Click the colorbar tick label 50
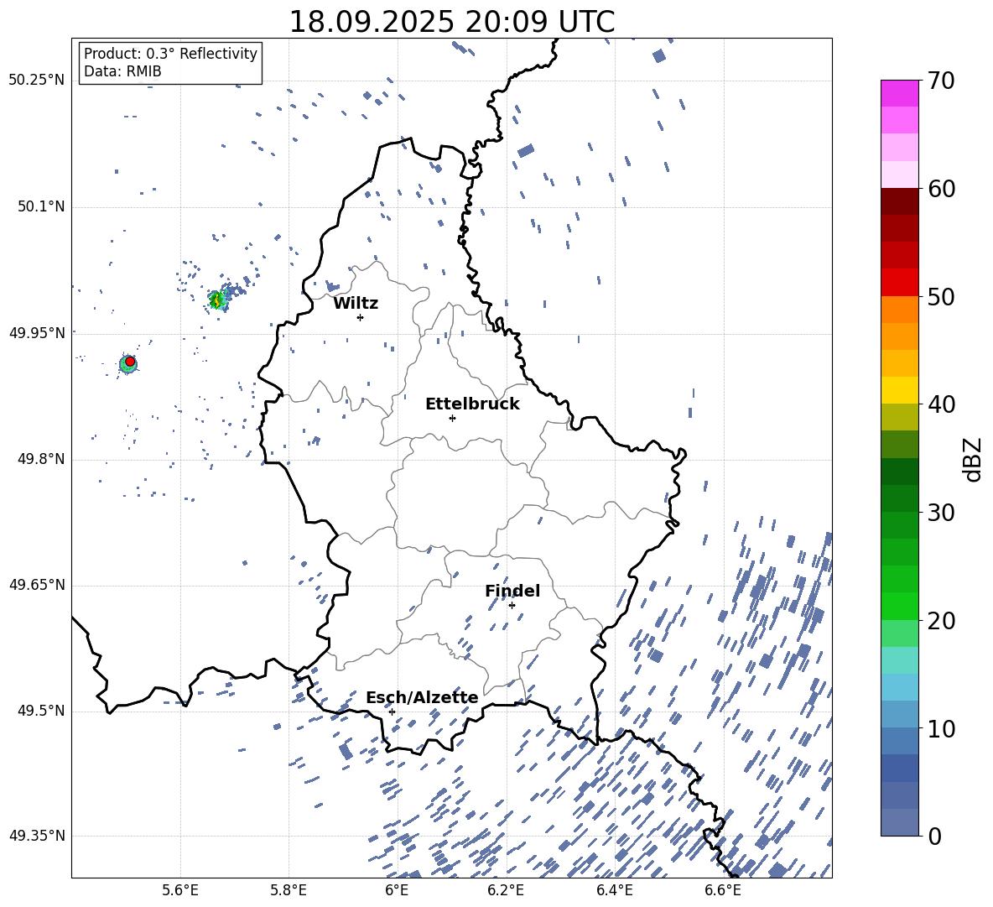Screen dimensions: 993x907 (940, 296)
